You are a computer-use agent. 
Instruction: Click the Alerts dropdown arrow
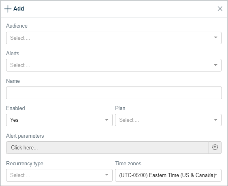(x=215, y=65)
